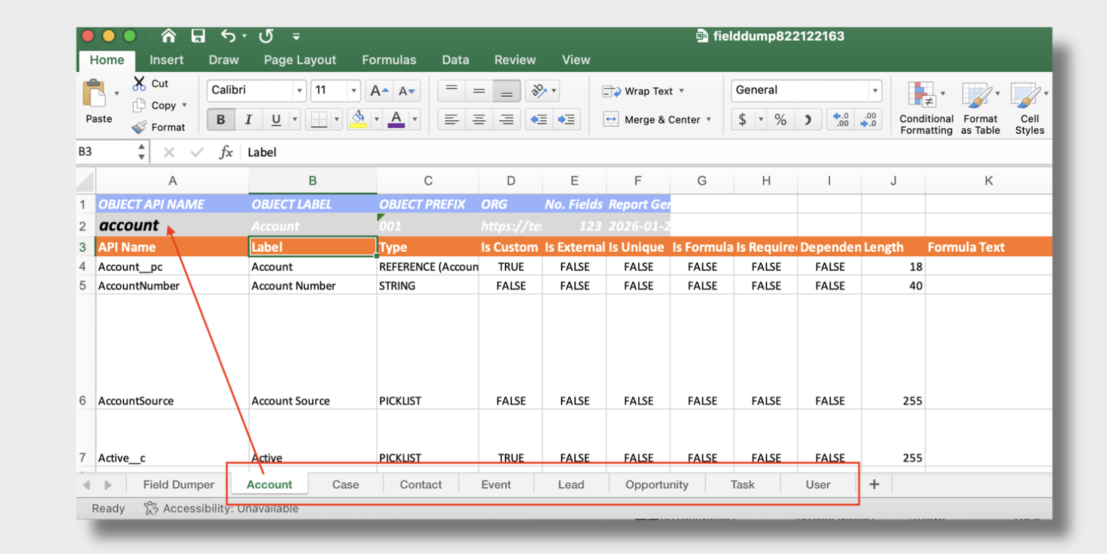1107x554 pixels.
Task: Open the Merge & Center dropdown arrow
Action: (708, 119)
